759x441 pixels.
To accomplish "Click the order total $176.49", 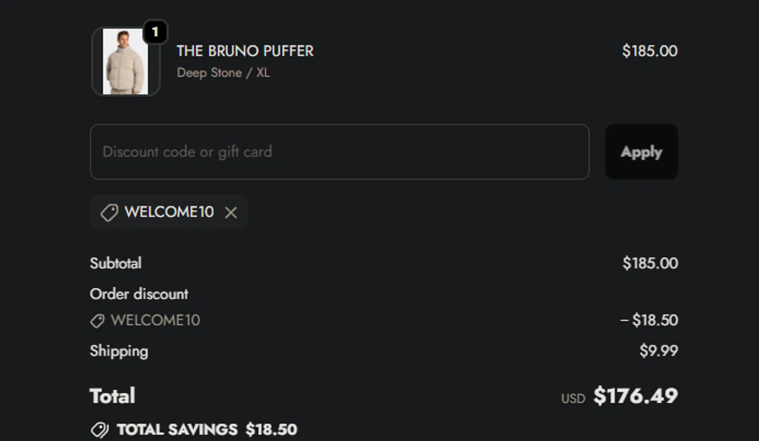I will 635,396.
